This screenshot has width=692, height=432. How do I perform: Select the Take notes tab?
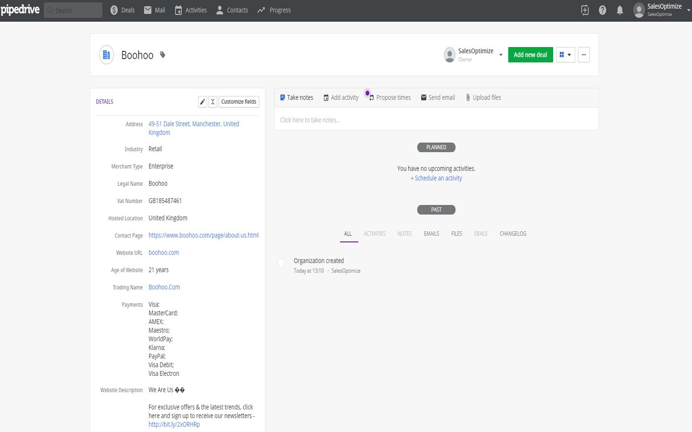pyautogui.click(x=297, y=97)
